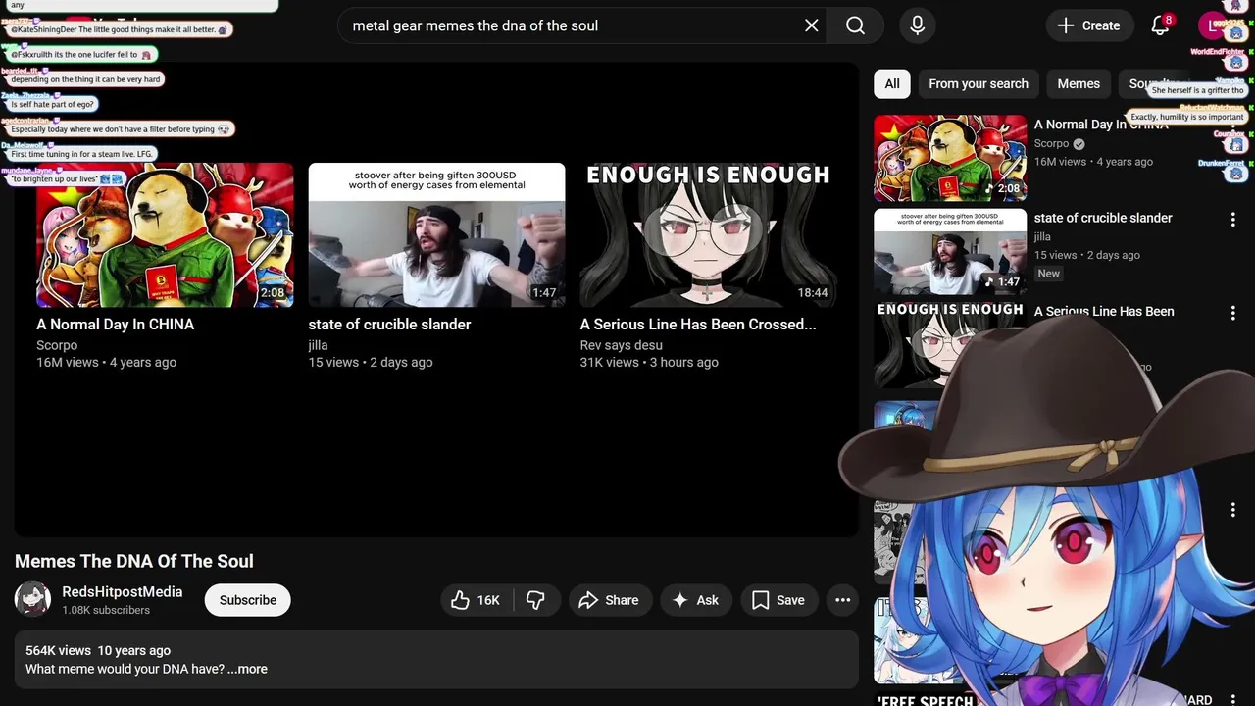
Task: Open the A Normal Day In CHINA end-screen thumbnail
Action: pyautogui.click(x=165, y=235)
